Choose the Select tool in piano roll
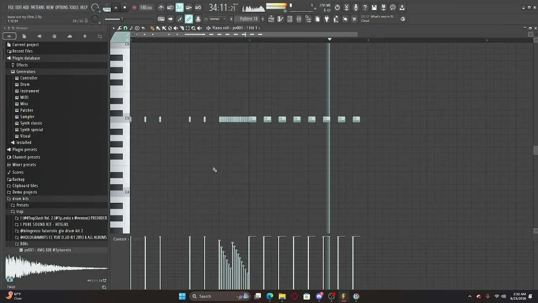538x303 pixels. pyautogui.click(x=187, y=28)
